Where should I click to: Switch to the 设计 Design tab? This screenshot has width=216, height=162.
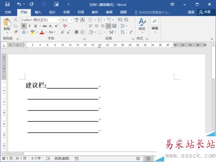(52, 12)
